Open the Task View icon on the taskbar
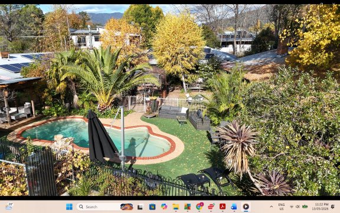 click(x=140, y=206)
